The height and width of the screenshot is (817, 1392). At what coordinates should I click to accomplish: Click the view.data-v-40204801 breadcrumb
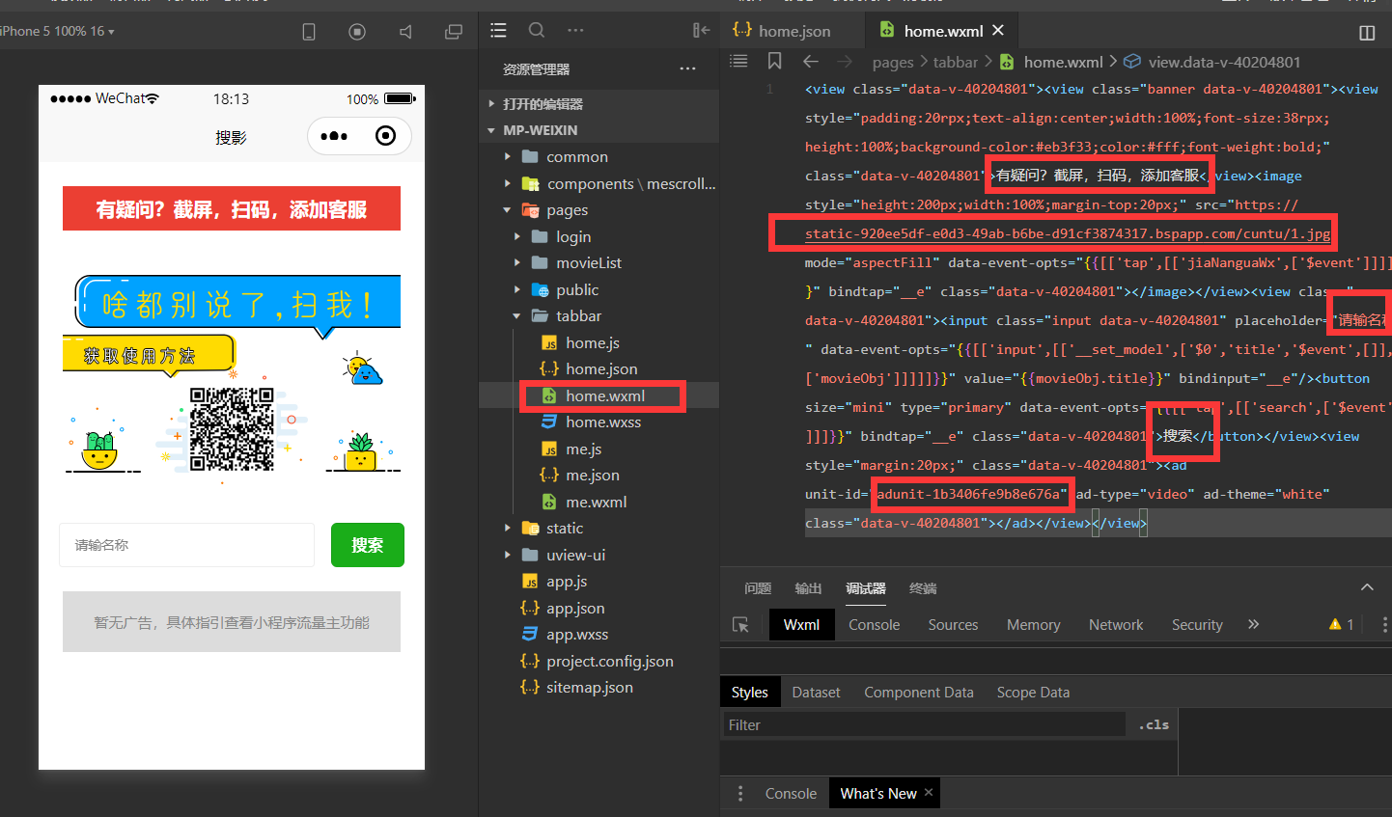tap(1212, 62)
